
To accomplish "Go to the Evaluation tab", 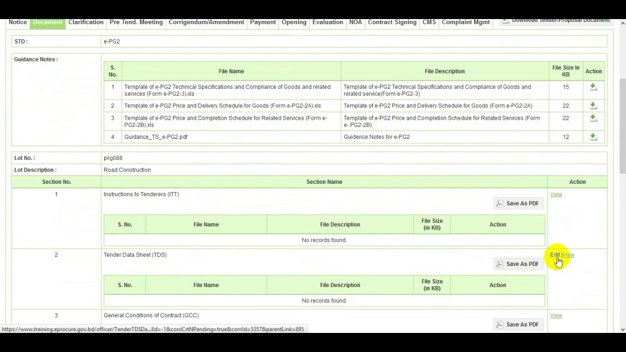I will [x=328, y=22].
